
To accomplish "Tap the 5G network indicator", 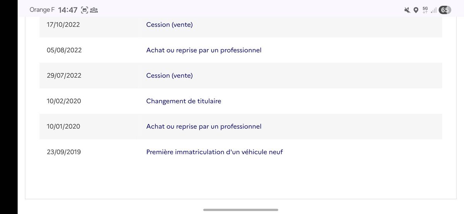I will pyautogui.click(x=425, y=10).
